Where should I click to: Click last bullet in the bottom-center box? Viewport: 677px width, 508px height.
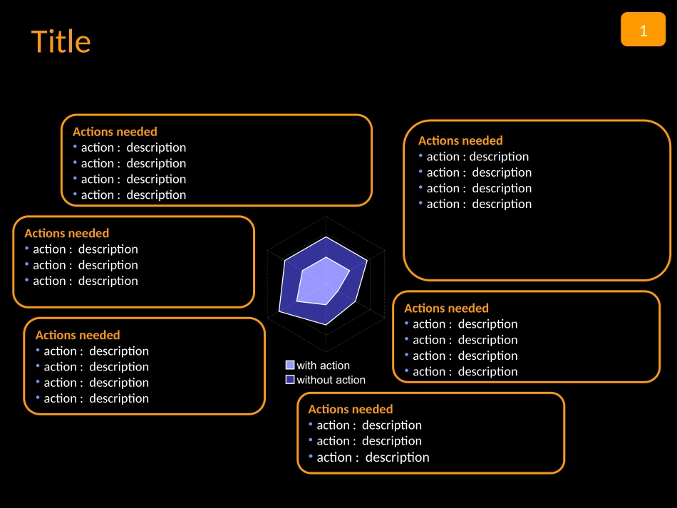[x=369, y=457]
